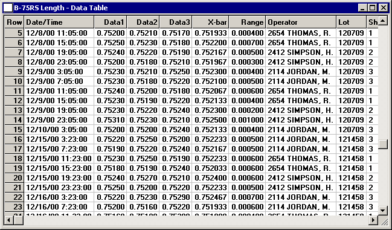The width and height of the screenshot is (392, 230).
Task: Select row header 18
Action: coord(14,159)
